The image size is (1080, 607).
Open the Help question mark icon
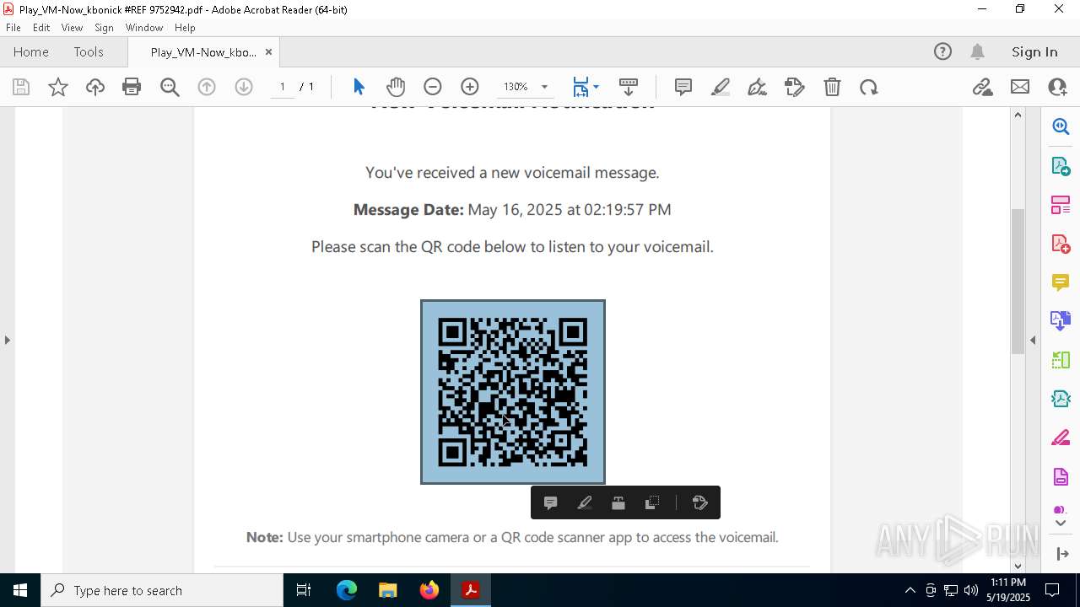[x=942, y=51]
